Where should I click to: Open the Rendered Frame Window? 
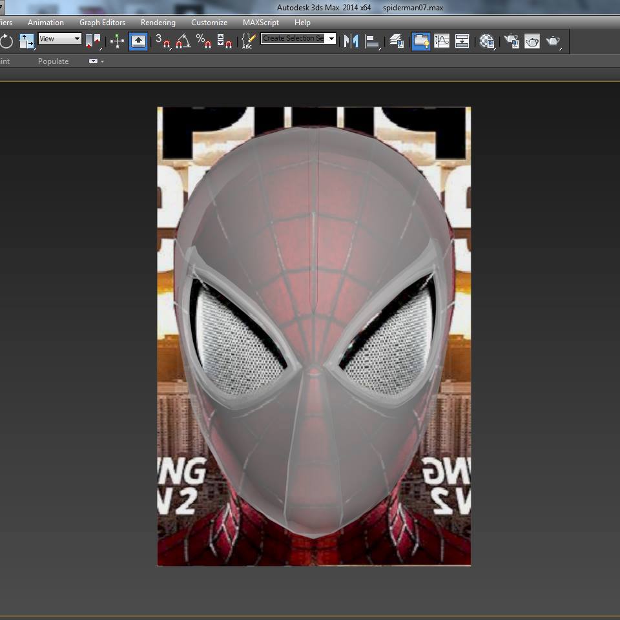pos(532,41)
